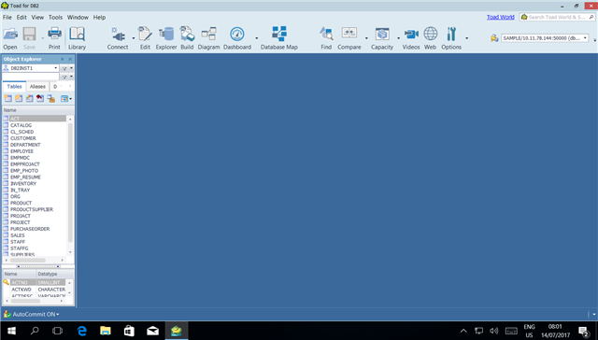Click the Connect plug icon
The image size is (598, 340).
pos(118,35)
